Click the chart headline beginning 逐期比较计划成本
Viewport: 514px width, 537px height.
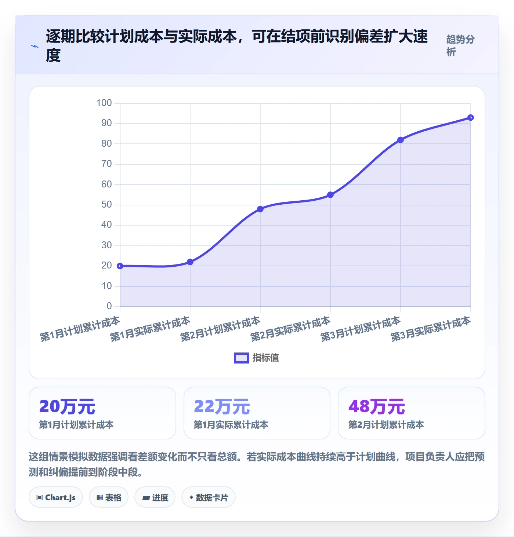(x=237, y=46)
